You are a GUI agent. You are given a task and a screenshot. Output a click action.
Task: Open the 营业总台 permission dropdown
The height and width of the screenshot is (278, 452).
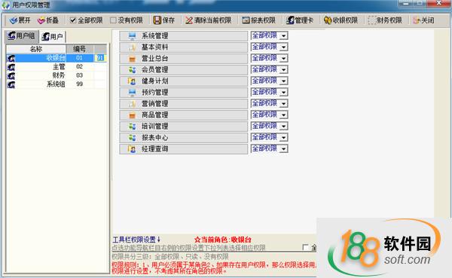(284, 59)
